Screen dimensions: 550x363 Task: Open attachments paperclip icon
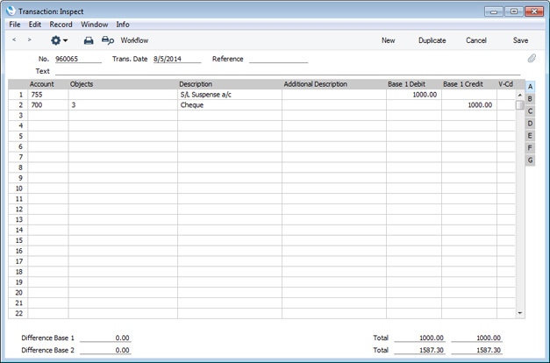coord(531,59)
